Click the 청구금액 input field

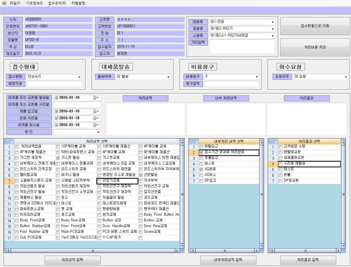(231, 84)
